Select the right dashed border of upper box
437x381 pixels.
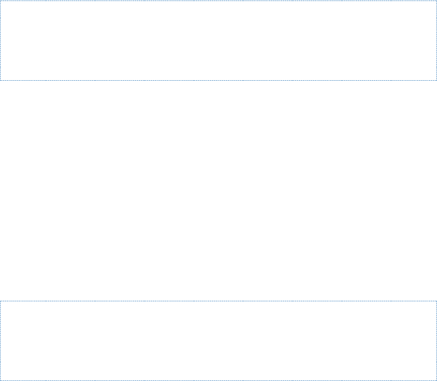point(436,41)
